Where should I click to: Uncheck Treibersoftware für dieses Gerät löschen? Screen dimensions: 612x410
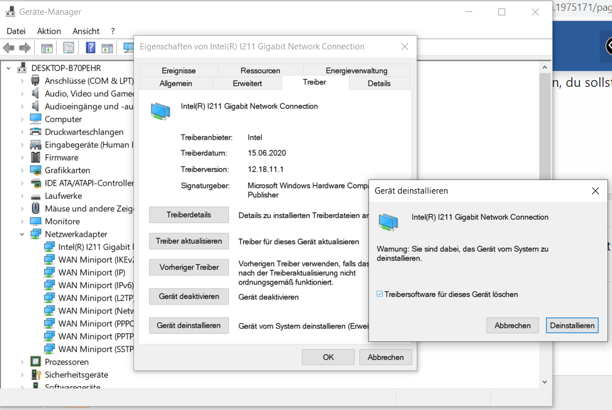coord(379,294)
